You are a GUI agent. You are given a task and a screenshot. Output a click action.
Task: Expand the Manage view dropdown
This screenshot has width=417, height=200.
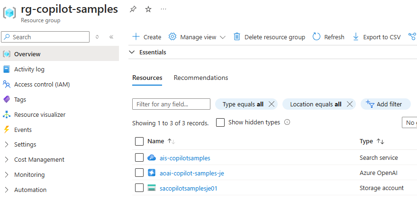tap(198, 37)
